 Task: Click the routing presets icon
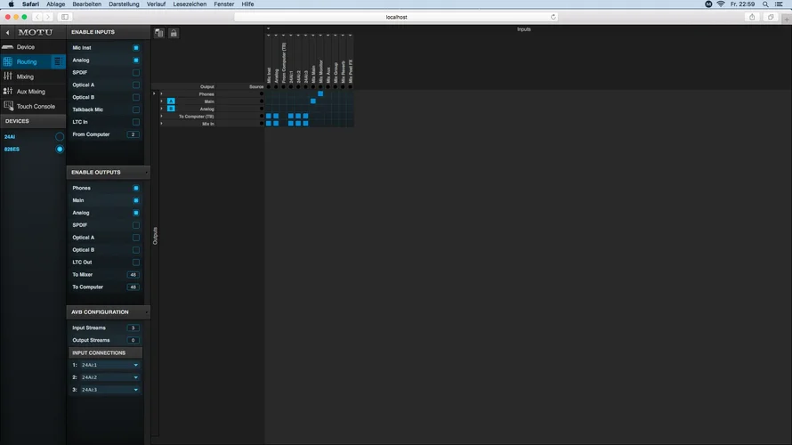pos(159,33)
